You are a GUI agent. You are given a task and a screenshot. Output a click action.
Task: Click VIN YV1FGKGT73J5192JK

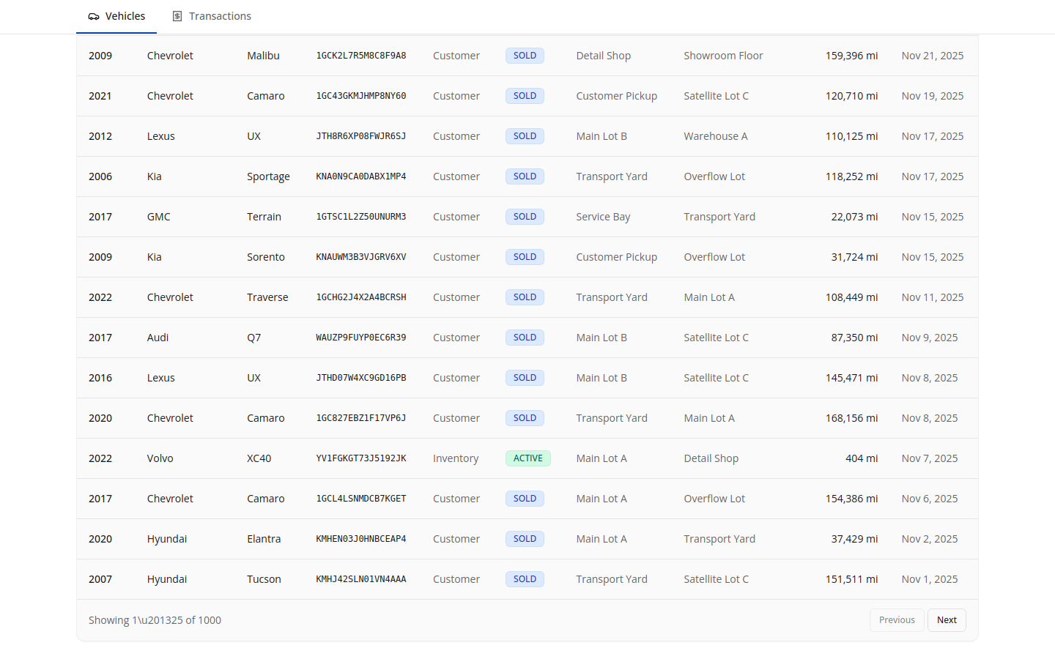[x=361, y=458]
